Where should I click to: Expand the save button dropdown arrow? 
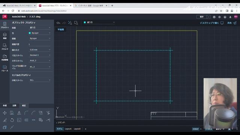coord(208,17)
